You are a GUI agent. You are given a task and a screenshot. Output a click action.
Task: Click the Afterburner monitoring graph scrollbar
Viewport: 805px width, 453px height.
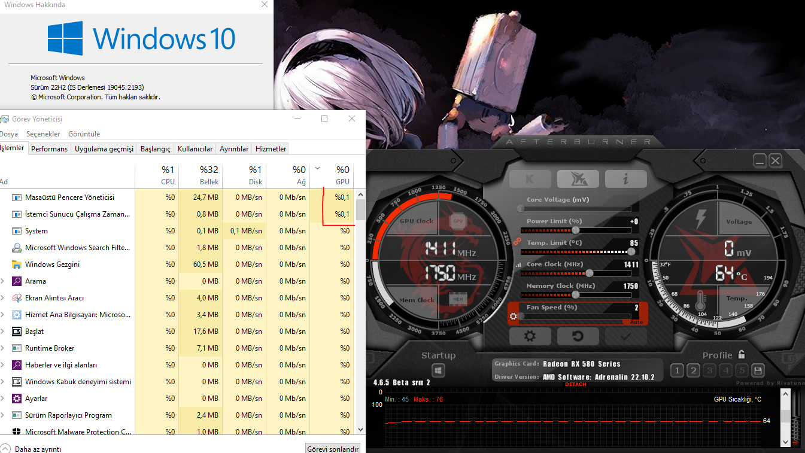tap(786, 418)
